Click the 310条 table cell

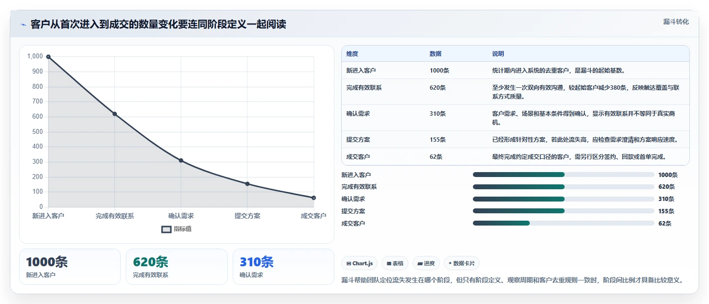[x=438, y=114]
